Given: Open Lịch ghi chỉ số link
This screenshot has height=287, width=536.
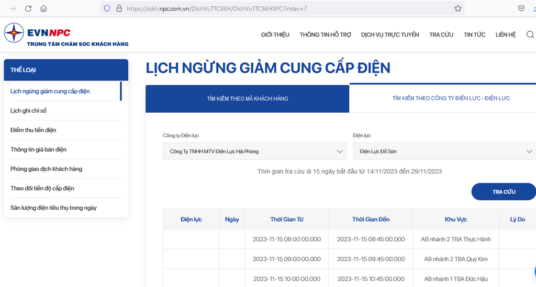Looking at the screenshot, I should (x=28, y=111).
